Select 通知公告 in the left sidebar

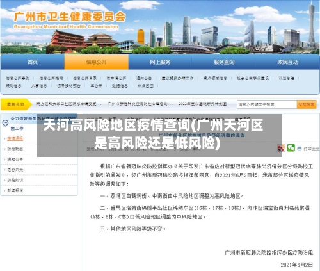tap(15, 160)
